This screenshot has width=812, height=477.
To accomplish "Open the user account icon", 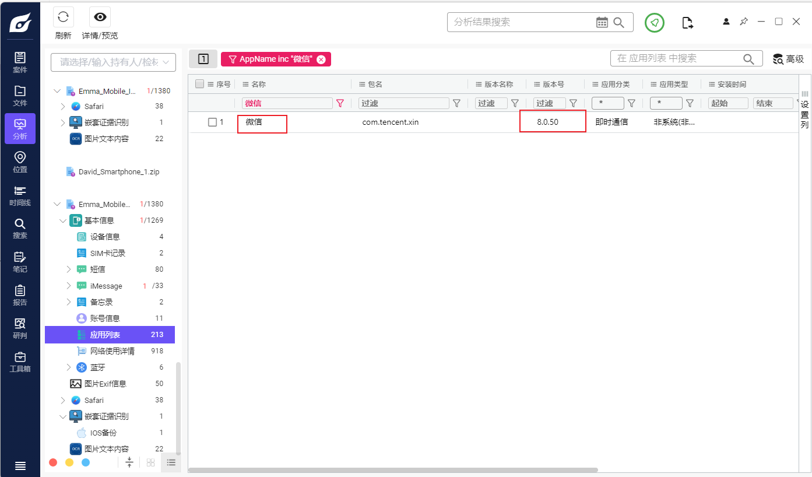I will point(726,22).
